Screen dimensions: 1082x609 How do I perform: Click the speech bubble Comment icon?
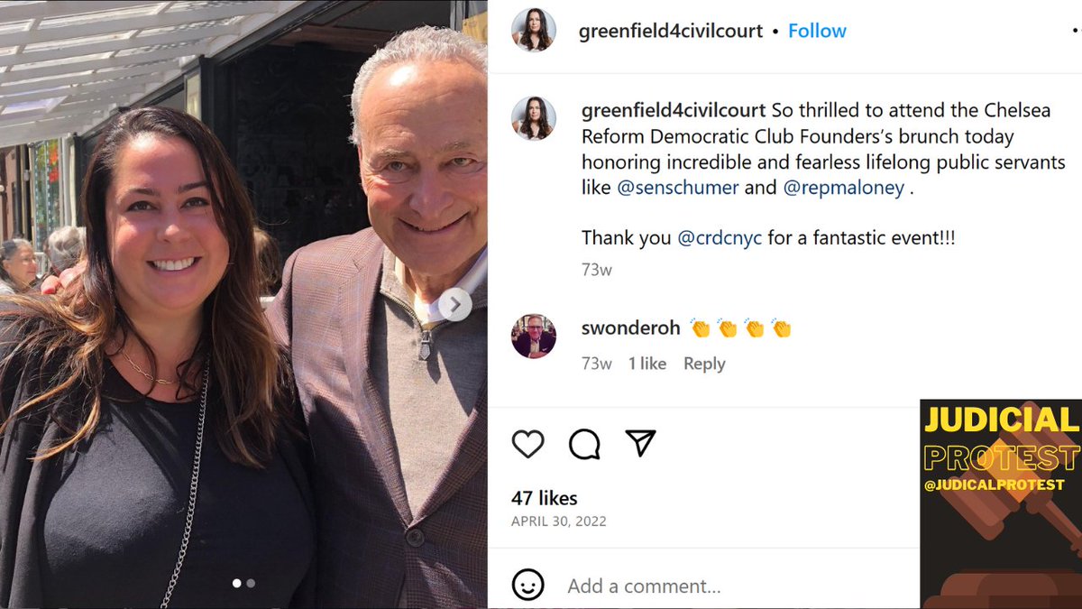click(x=584, y=444)
